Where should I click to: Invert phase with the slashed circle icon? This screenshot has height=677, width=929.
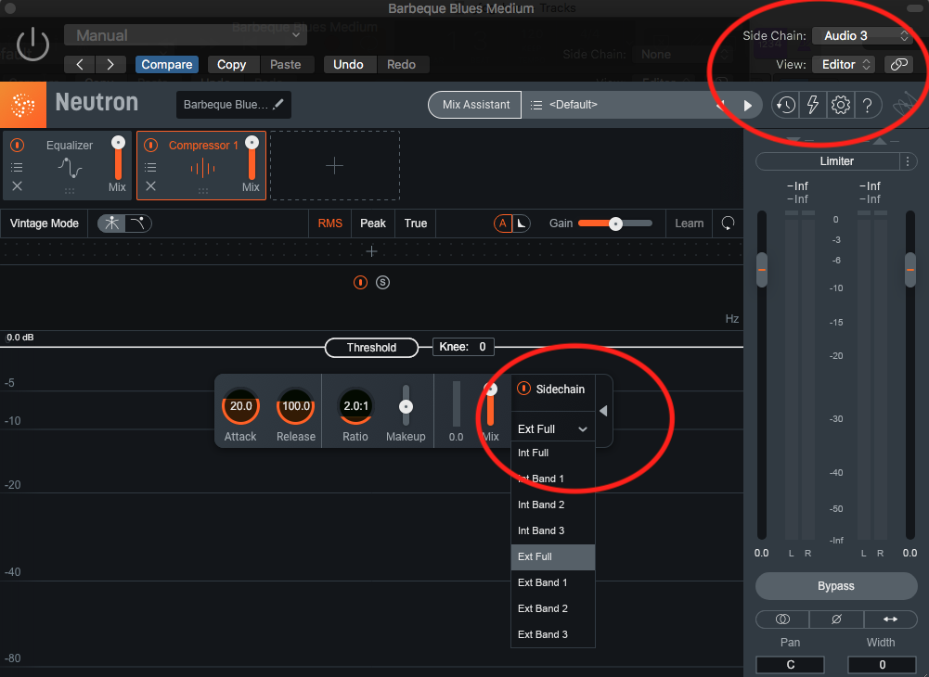[836, 619]
